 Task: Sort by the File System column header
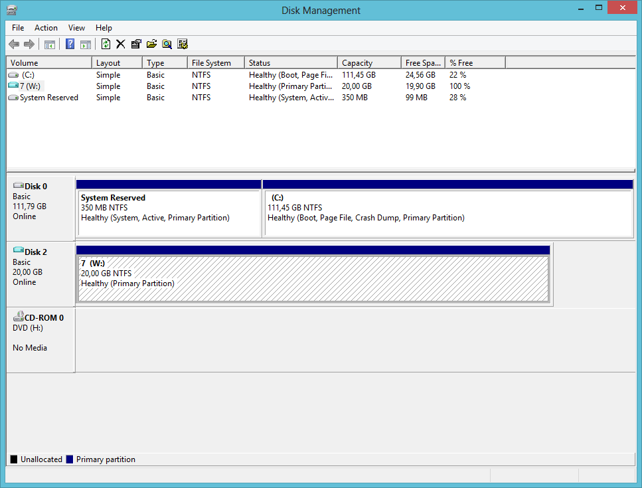(x=211, y=63)
